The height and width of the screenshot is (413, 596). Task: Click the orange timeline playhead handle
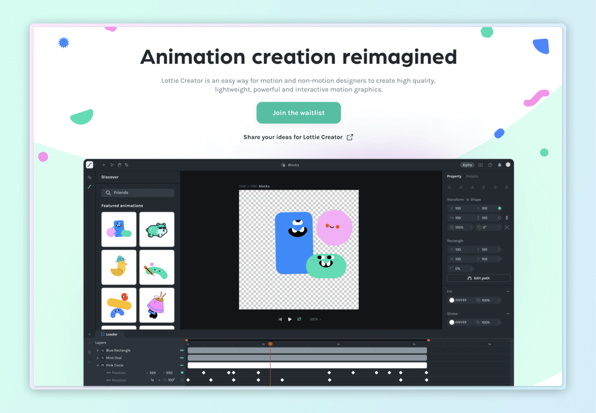coord(270,344)
